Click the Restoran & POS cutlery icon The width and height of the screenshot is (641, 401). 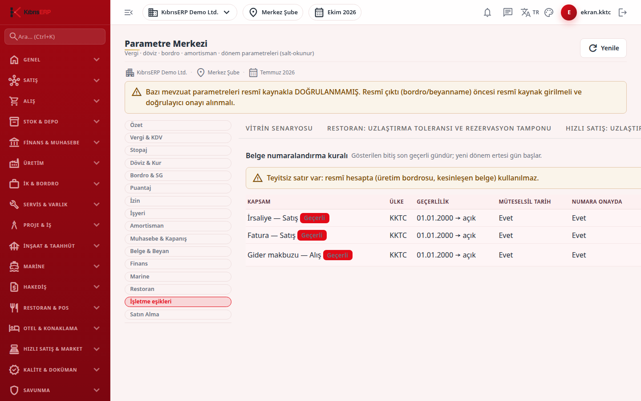tap(14, 308)
